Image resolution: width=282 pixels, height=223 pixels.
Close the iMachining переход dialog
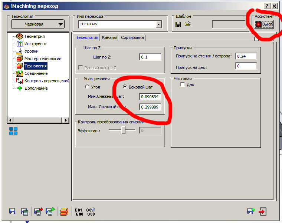coord(274,6)
